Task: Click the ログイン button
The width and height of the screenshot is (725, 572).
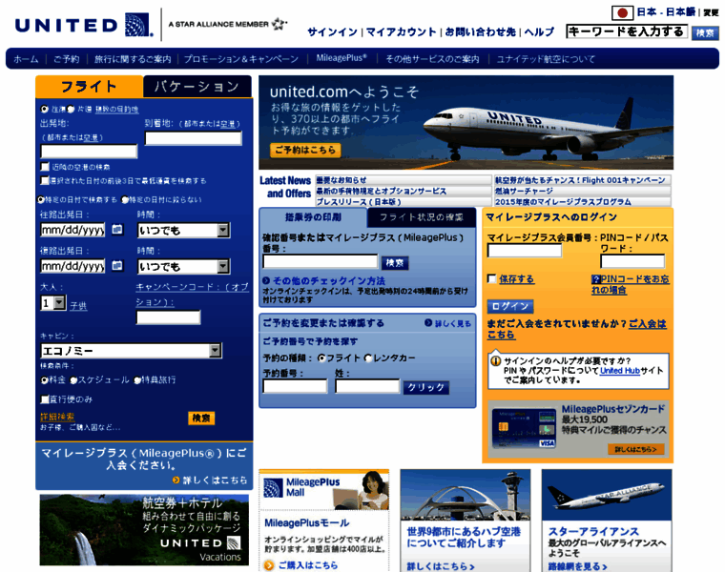Action: click(510, 306)
